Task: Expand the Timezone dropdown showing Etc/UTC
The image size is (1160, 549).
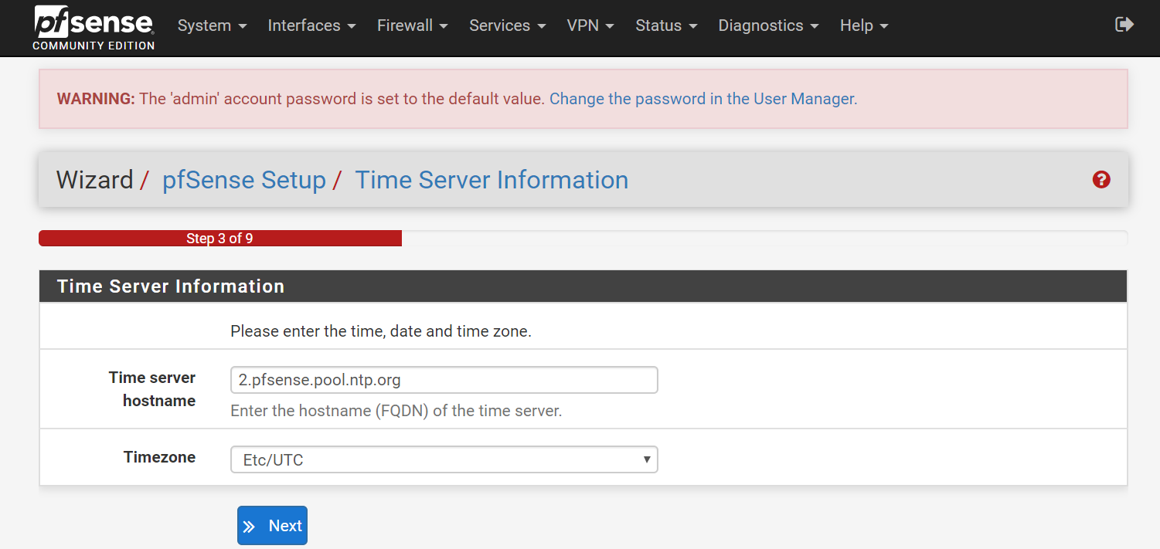Action: (x=444, y=459)
